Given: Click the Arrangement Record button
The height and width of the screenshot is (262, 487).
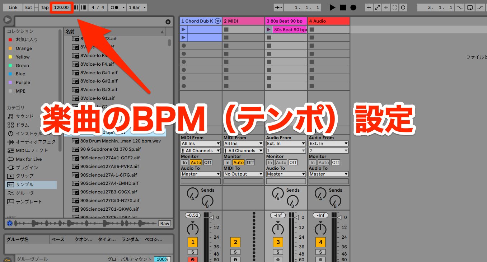Looking at the screenshot, I should (x=353, y=7).
